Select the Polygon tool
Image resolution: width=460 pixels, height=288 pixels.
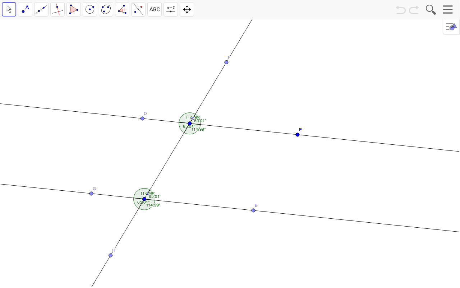74,9
